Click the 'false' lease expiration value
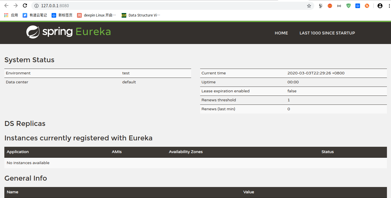 click(292, 91)
